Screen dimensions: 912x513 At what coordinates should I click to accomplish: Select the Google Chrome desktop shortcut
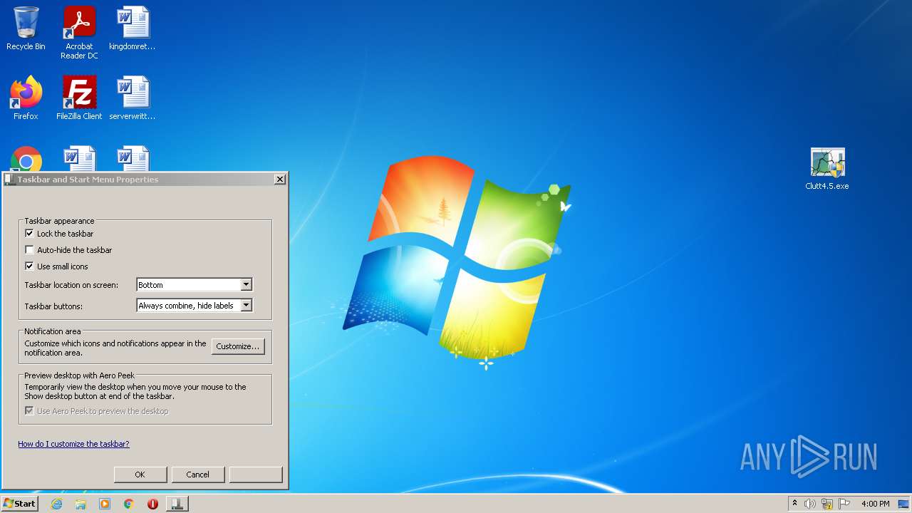click(x=26, y=158)
